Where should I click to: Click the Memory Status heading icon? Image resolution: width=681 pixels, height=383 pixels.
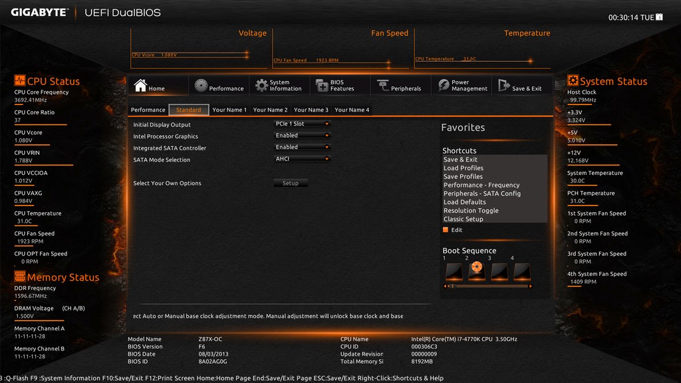pos(19,276)
